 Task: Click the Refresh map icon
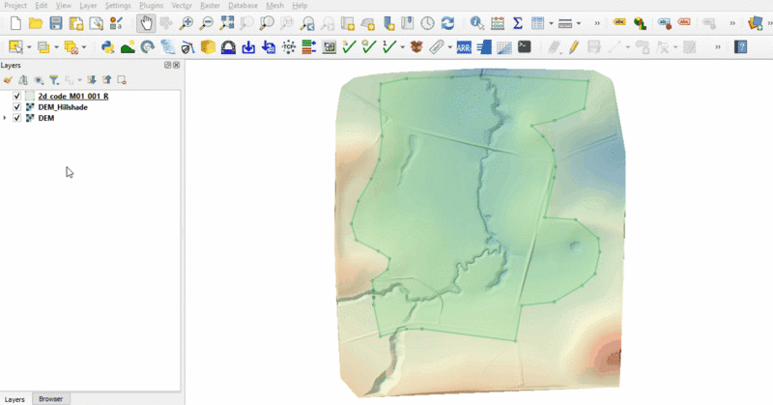(x=447, y=23)
